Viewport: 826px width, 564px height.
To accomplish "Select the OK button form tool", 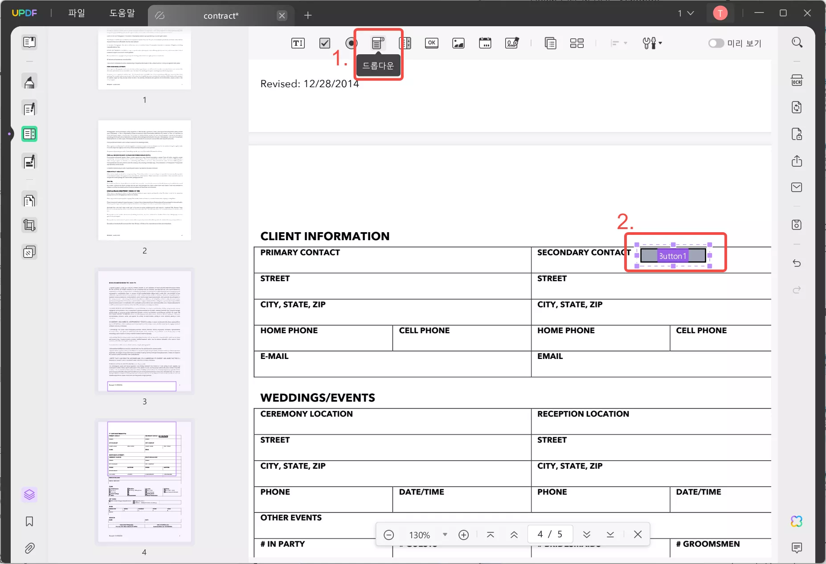I will pyautogui.click(x=432, y=43).
